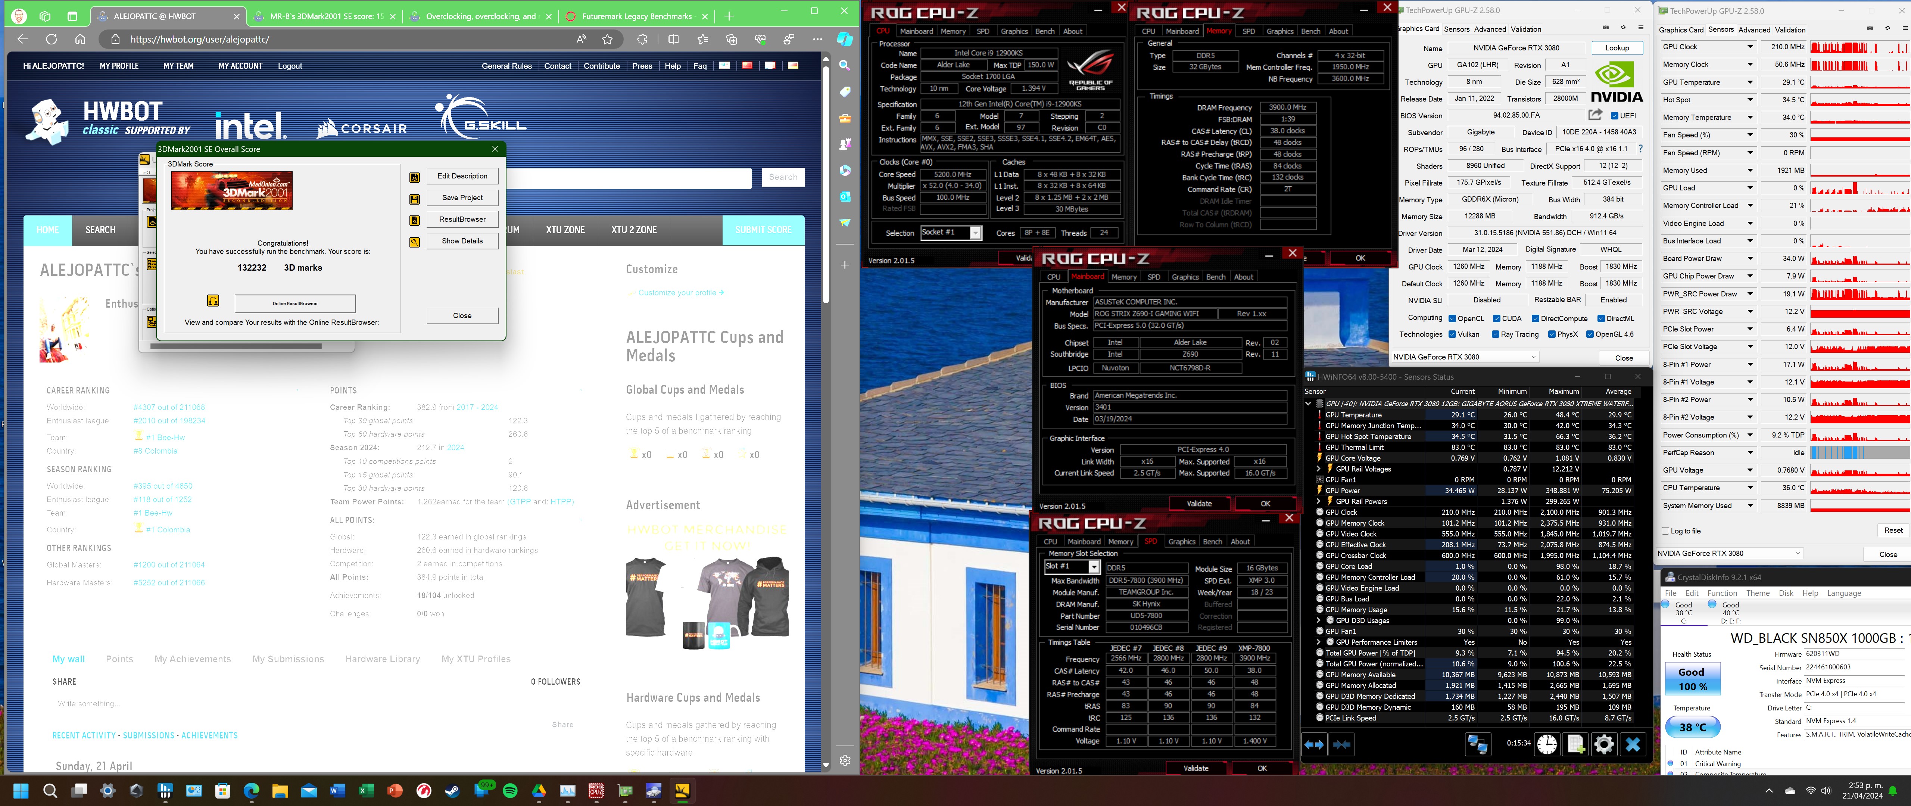Open Hot Spot sensor dropdown in GPU-Z
The image size is (1911, 806).
pos(1750,99)
